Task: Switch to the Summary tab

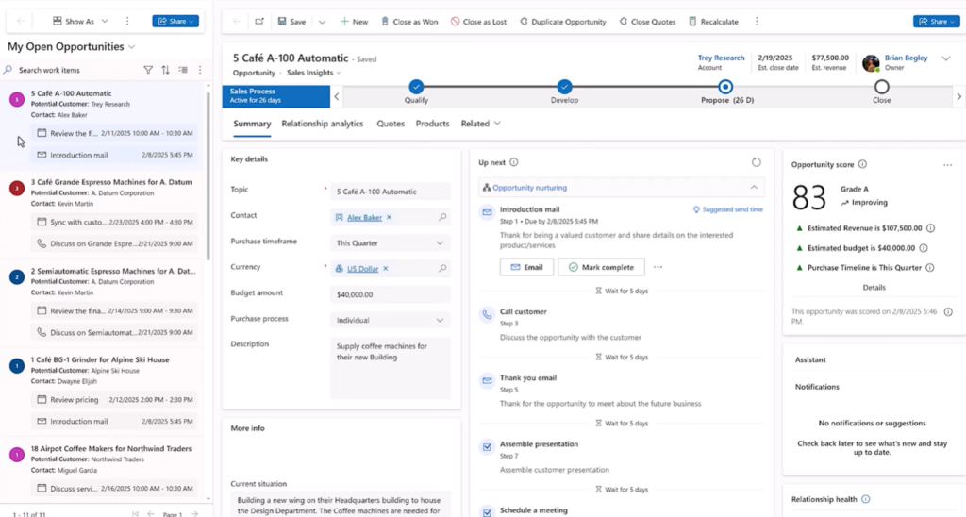Action: [252, 124]
